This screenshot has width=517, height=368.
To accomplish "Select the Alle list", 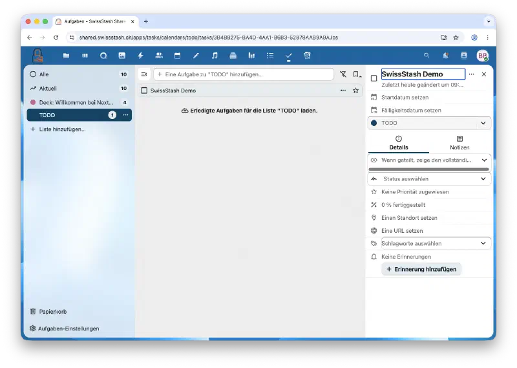I will 79,74.
